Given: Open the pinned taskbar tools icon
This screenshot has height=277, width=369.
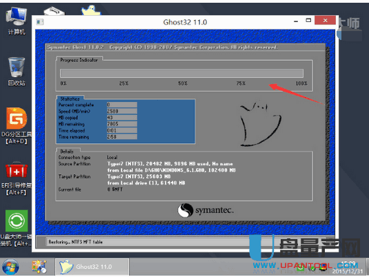Looking at the screenshot, I should tap(39, 267).
